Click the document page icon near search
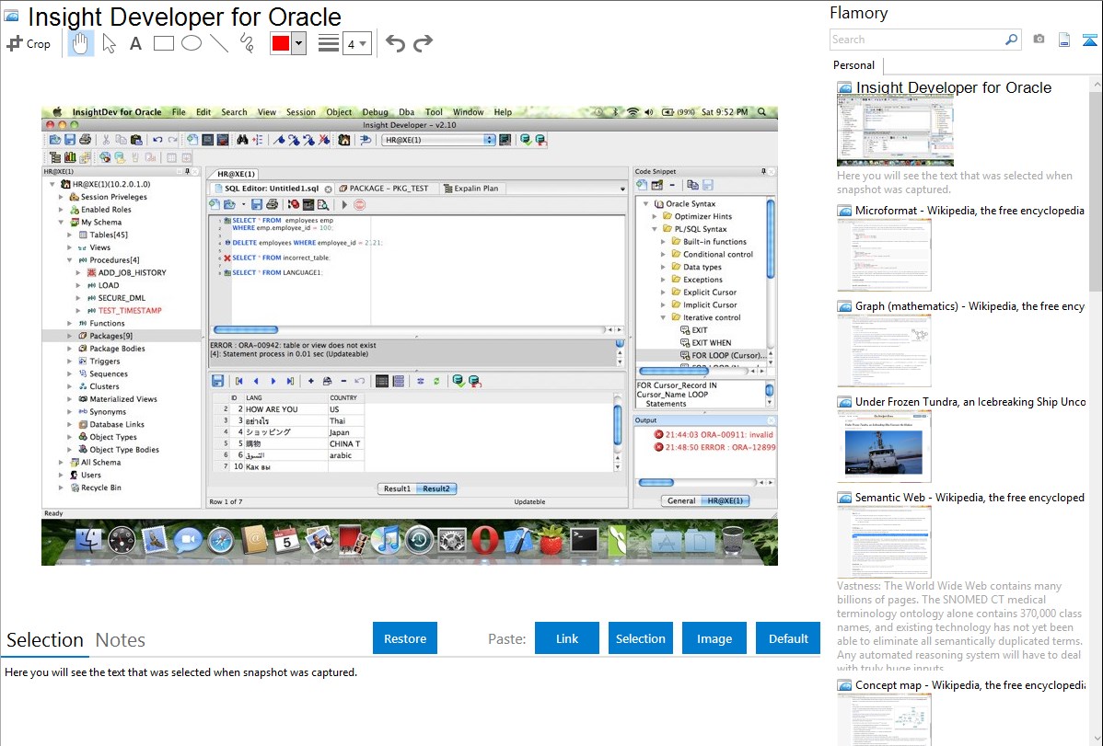 (x=1064, y=40)
